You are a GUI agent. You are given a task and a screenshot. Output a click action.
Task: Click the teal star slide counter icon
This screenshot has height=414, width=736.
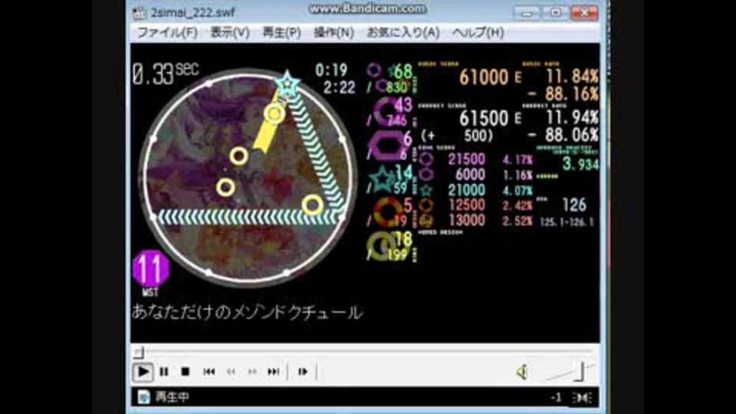click(383, 179)
